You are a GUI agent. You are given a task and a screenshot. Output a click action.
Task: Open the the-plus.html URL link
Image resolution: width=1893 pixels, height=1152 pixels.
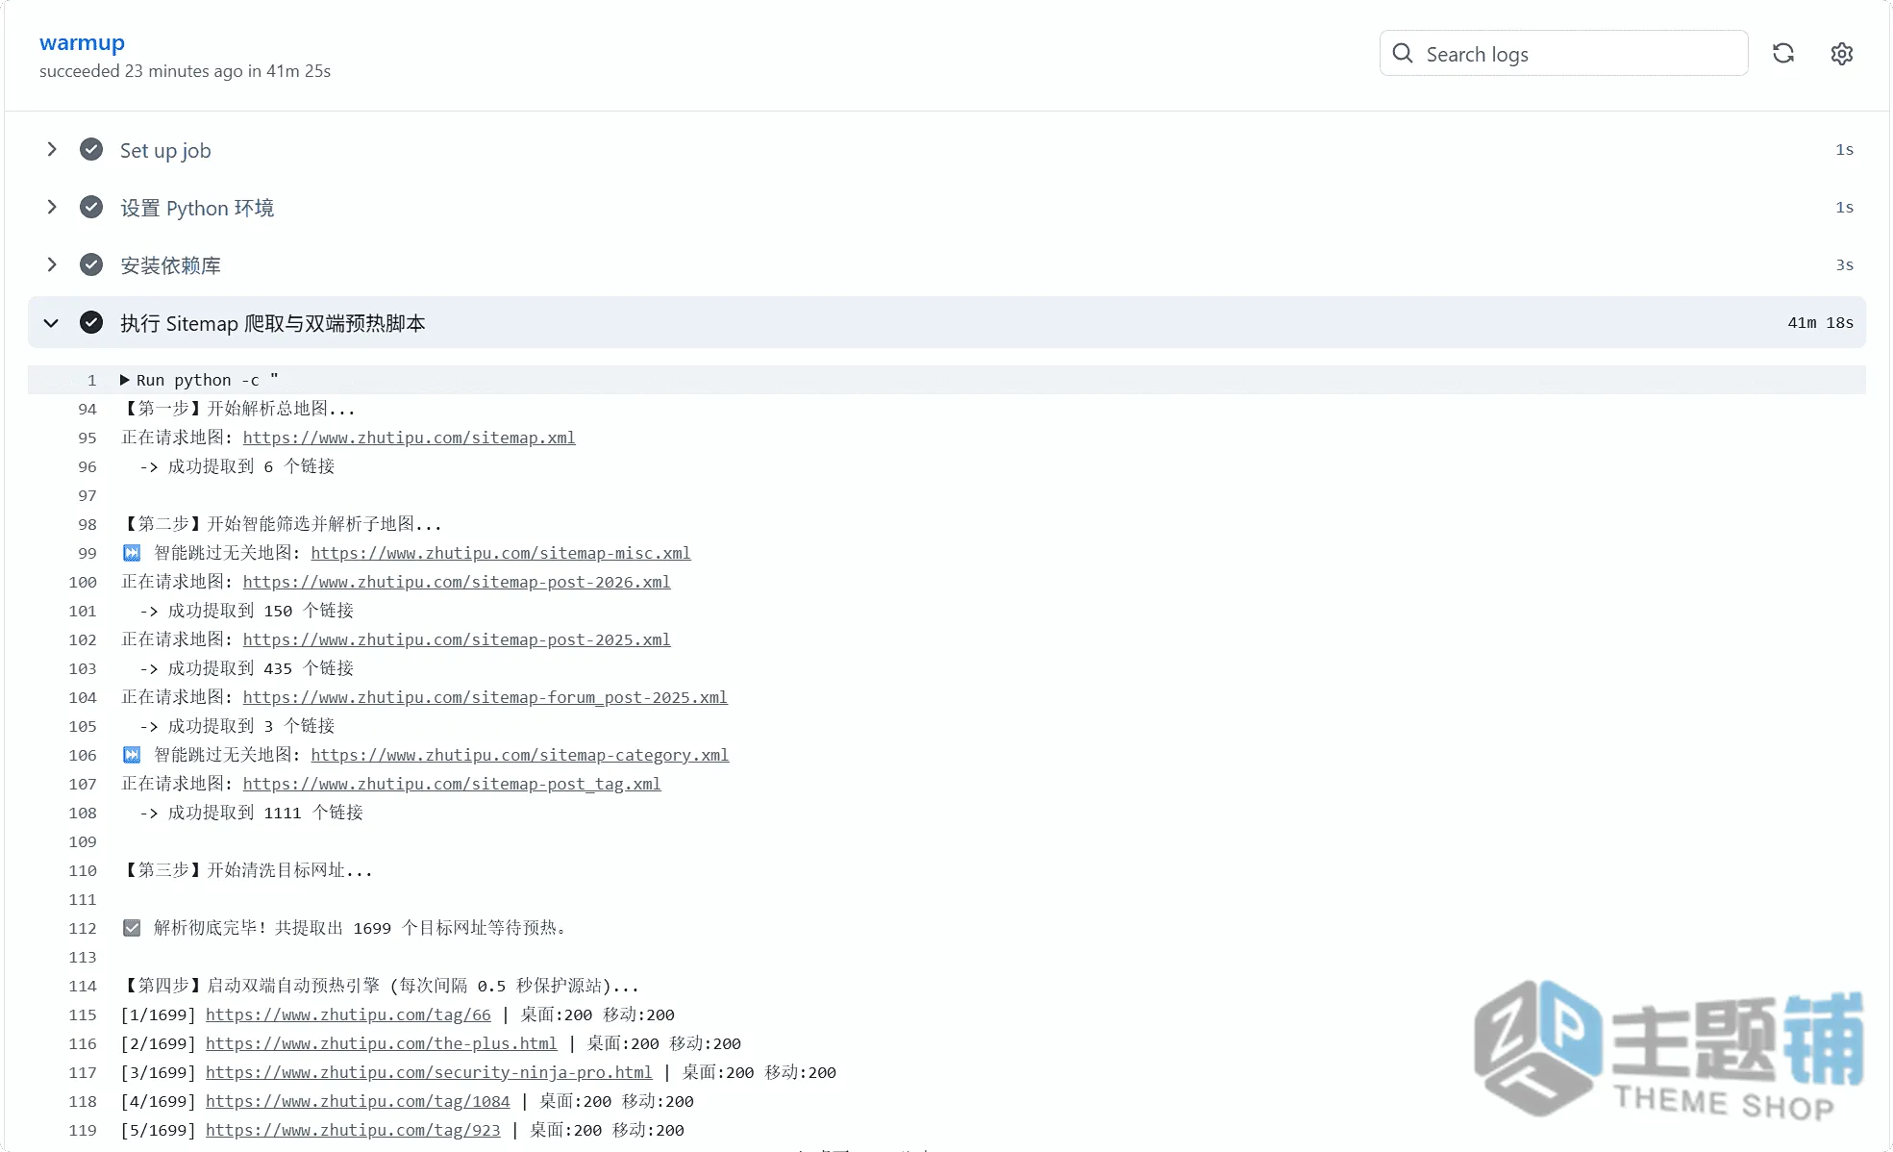coord(382,1043)
